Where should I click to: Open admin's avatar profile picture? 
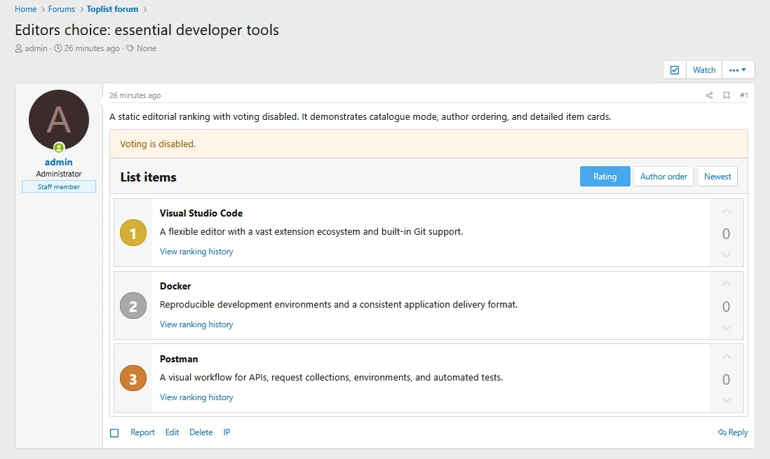pyautogui.click(x=59, y=120)
